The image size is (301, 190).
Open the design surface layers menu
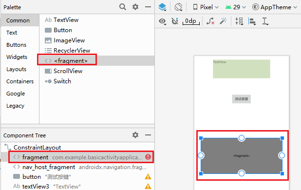[162, 7]
